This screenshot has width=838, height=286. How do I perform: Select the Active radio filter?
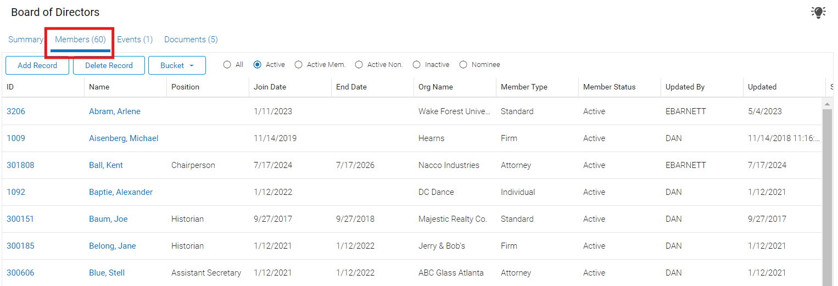pos(257,65)
